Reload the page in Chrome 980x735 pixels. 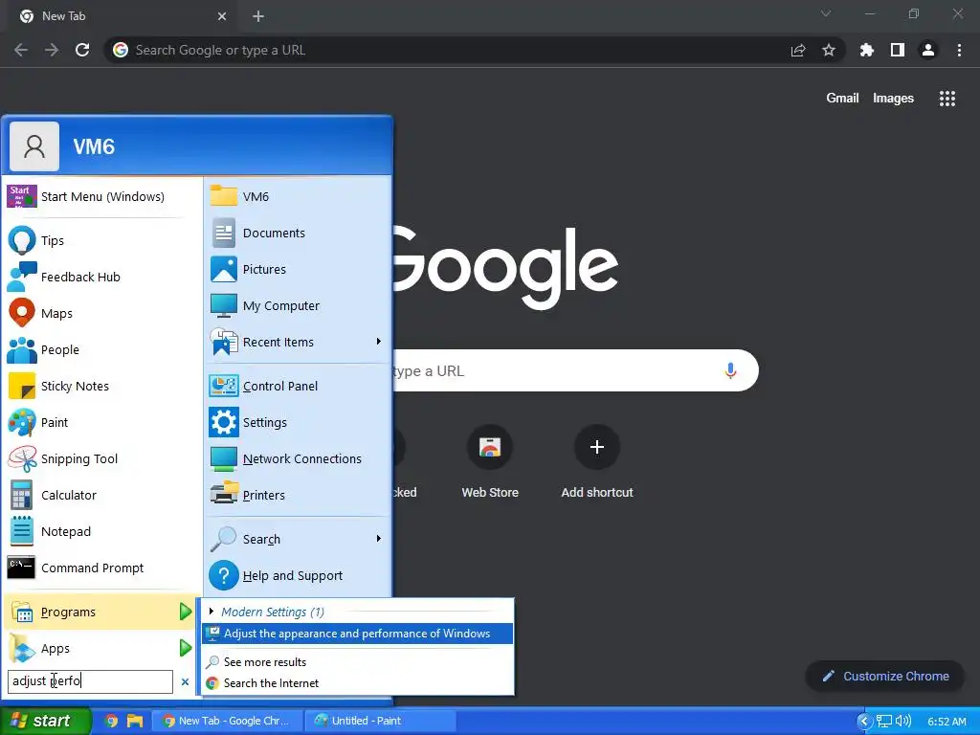[x=82, y=50]
